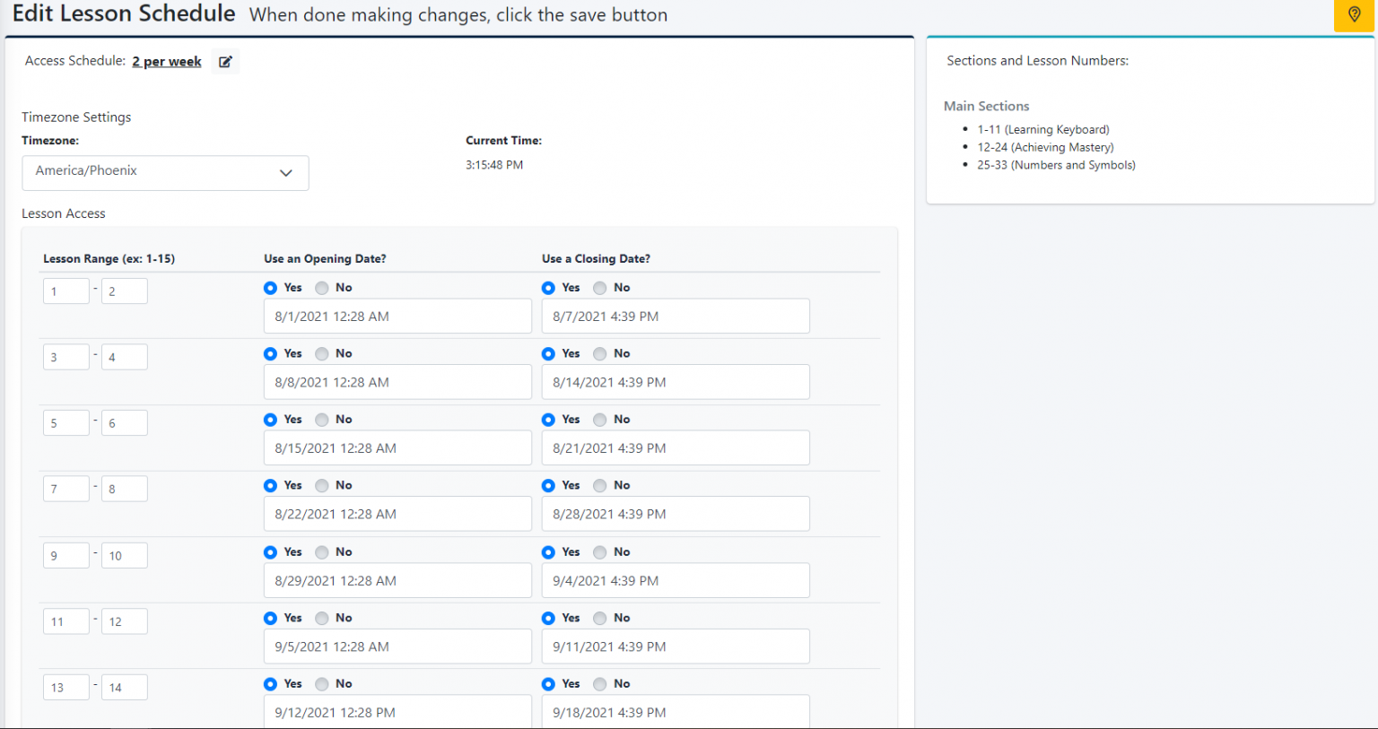This screenshot has width=1378, height=729.
Task: Select "No" for lessons 3-4 closing date
Action: click(598, 353)
